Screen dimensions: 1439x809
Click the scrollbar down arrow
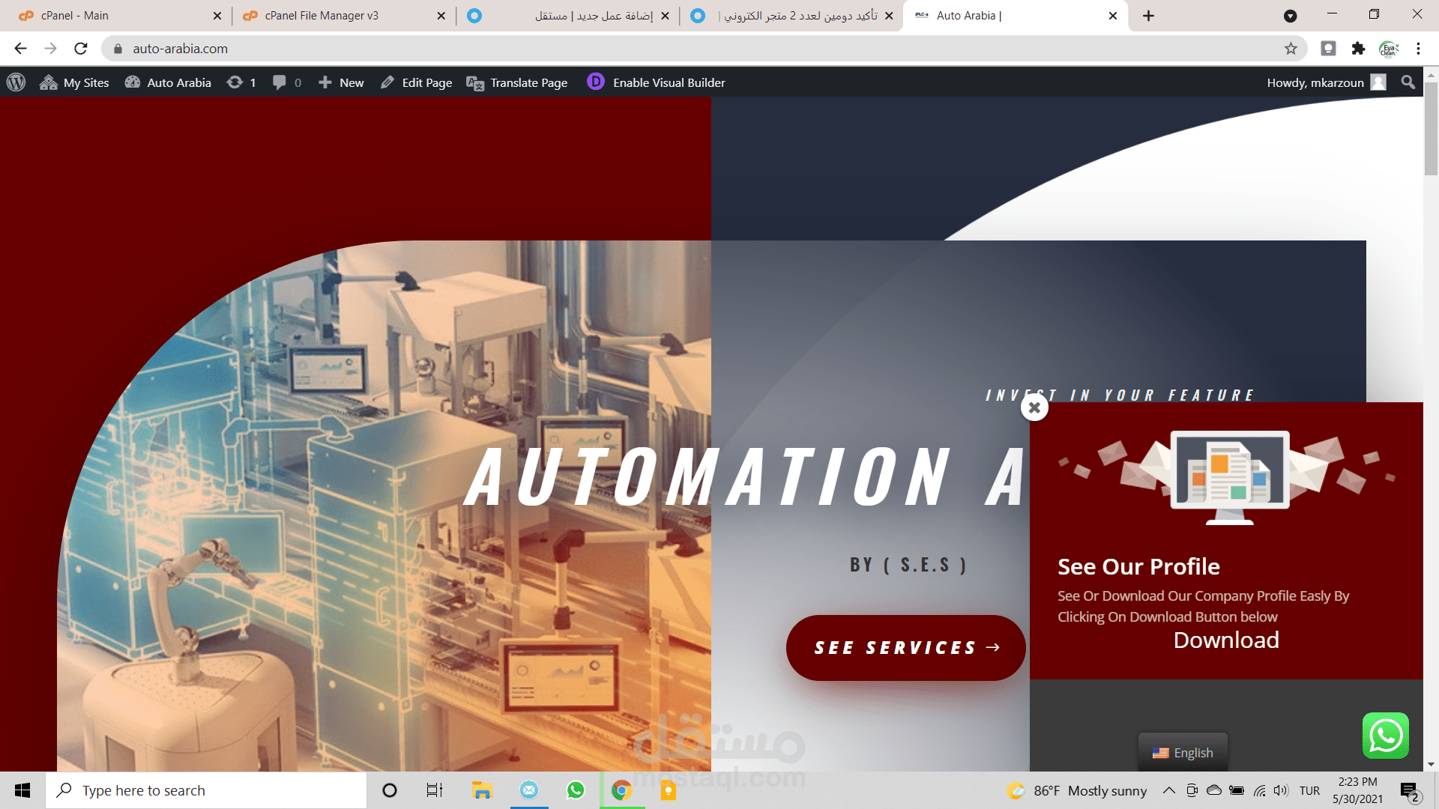(x=1431, y=765)
